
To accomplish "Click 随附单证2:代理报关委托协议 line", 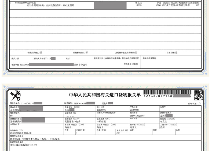I will 35,139.
